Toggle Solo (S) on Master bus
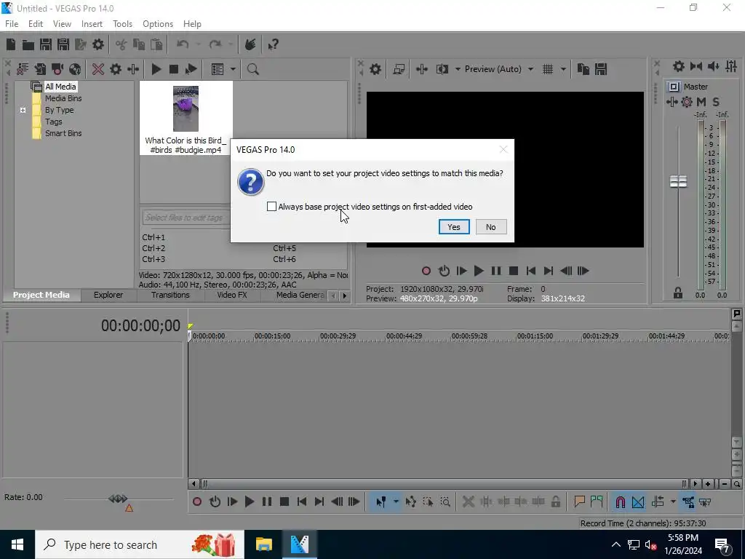The height and width of the screenshot is (559, 745). [716, 102]
